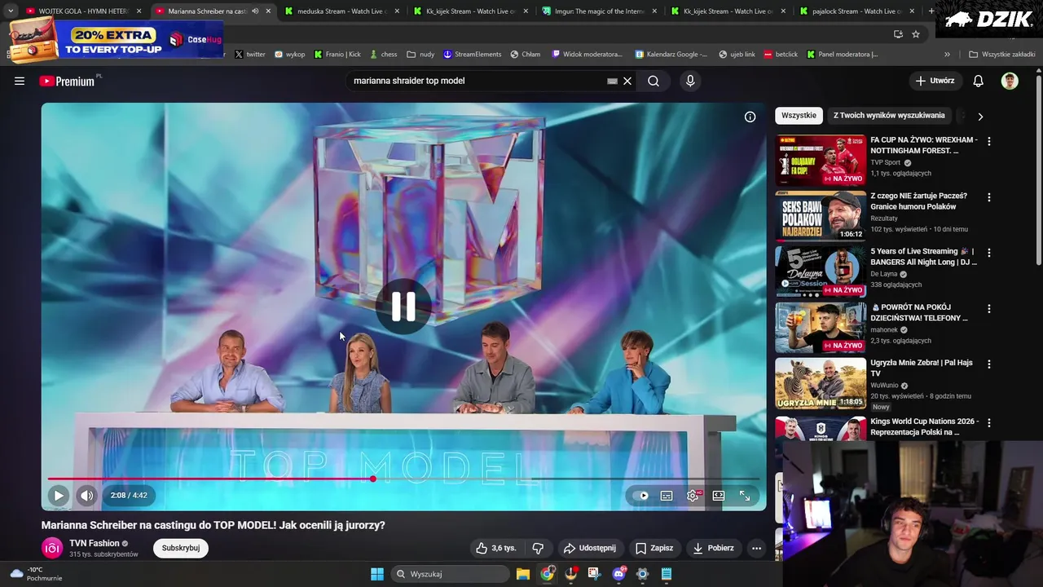This screenshot has width=1043, height=587.
Task: Like the video (3,6 tys.)
Action: [x=496, y=548]
